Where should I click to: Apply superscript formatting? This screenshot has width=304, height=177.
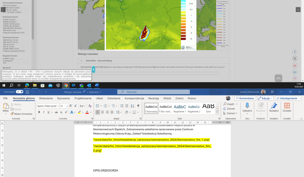(66, 112)
